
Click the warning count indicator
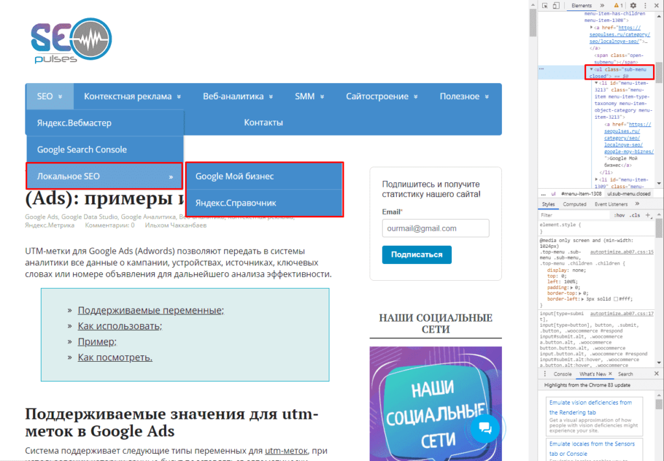[619, 5]
